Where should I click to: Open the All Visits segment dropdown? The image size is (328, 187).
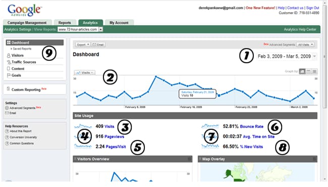click(x=305, y=44)
